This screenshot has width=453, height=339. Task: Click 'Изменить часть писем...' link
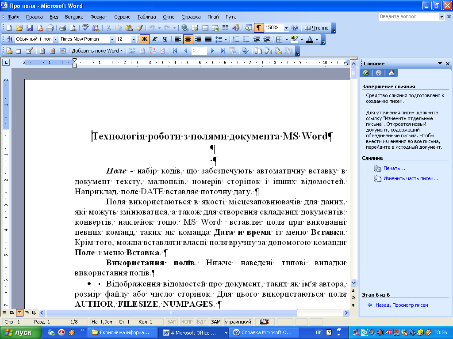[x=411, y=178]
